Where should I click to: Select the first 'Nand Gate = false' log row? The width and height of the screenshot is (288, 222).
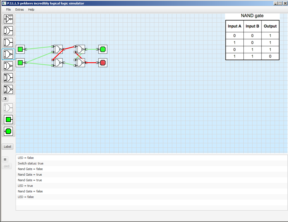coord(152,169)
